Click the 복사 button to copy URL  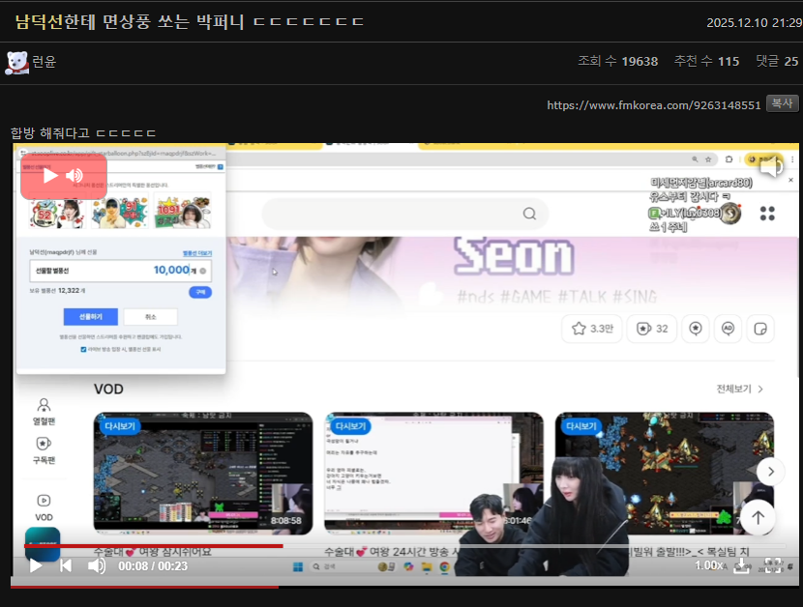[782, 103]
